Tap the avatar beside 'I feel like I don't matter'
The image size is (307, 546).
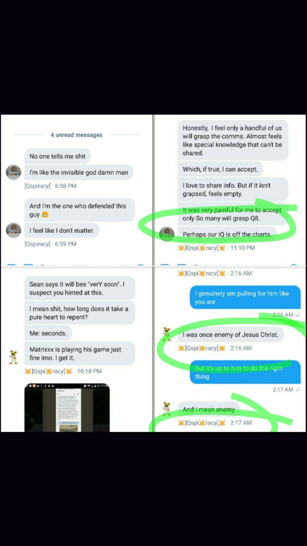point(13,230)
